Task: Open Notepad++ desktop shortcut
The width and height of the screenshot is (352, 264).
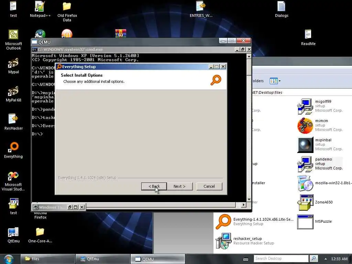Action: tap(40, 9)
